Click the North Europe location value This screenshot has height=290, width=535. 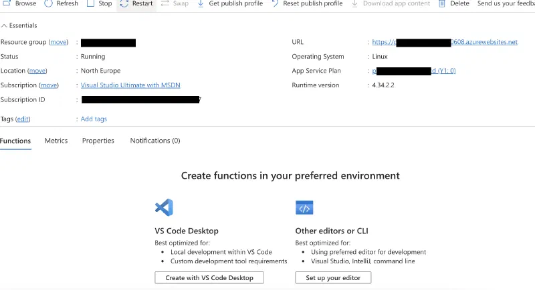point(101,71)
